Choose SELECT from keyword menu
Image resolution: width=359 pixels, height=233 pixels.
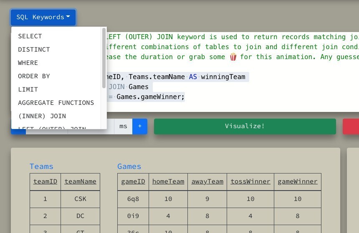pos(56,36)
